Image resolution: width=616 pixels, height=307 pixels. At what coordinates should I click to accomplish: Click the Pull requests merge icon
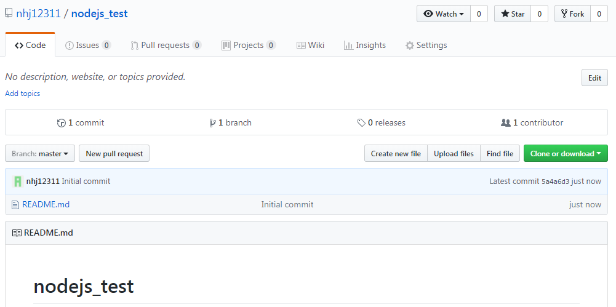(x=134, y=46)
